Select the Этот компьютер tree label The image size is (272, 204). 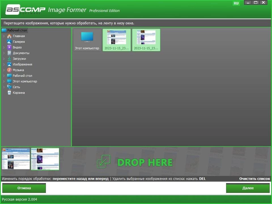click(25, 81)
